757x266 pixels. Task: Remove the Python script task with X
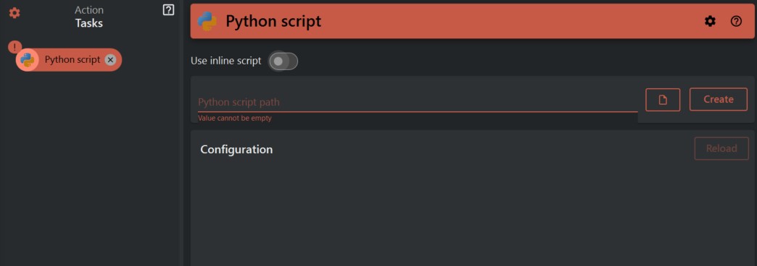coord(110,60)
